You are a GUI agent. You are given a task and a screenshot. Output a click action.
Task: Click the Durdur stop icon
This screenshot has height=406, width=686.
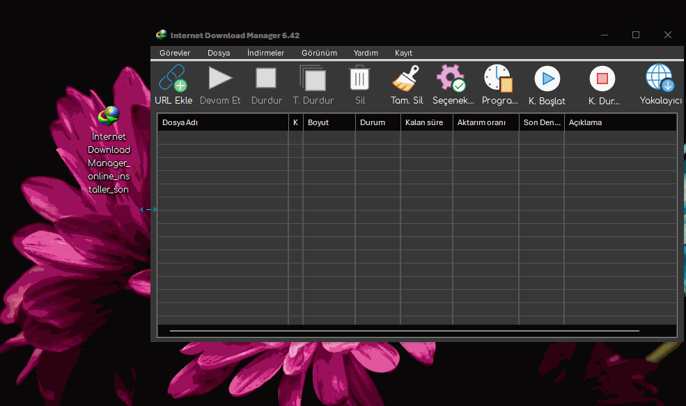[x=266, y=78]
